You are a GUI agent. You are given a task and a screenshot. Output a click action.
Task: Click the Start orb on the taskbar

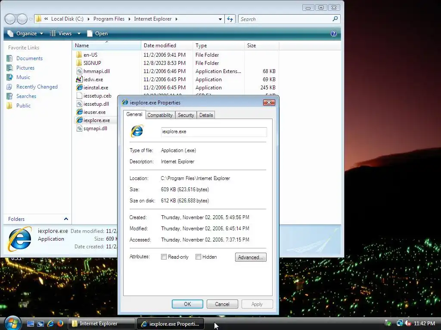12,323
